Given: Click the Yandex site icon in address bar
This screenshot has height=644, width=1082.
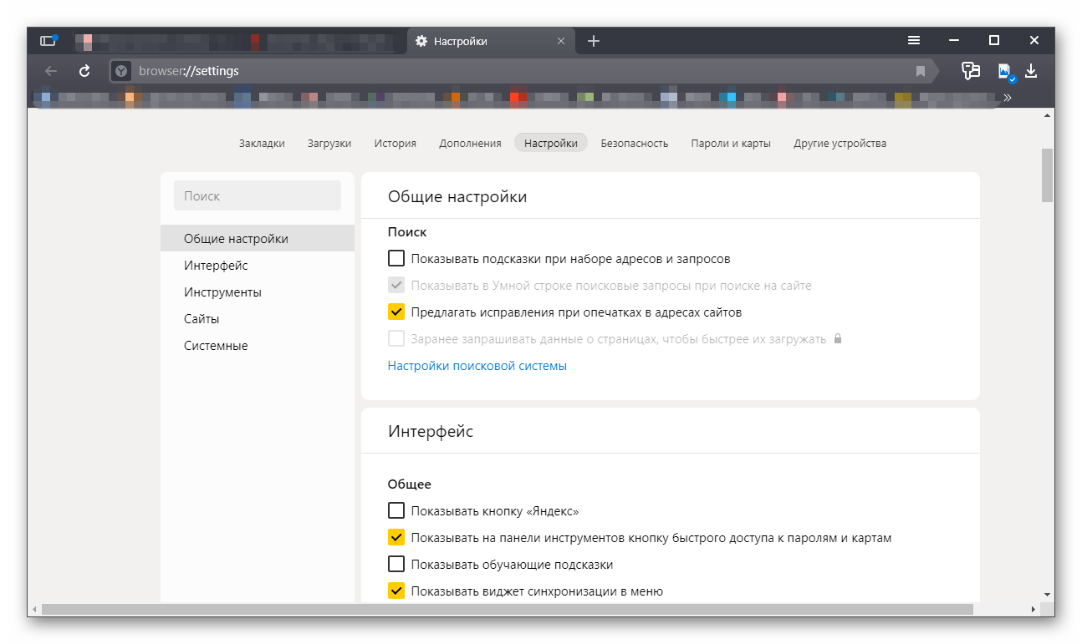Looking at the screenshot, I should click(121, 71).
